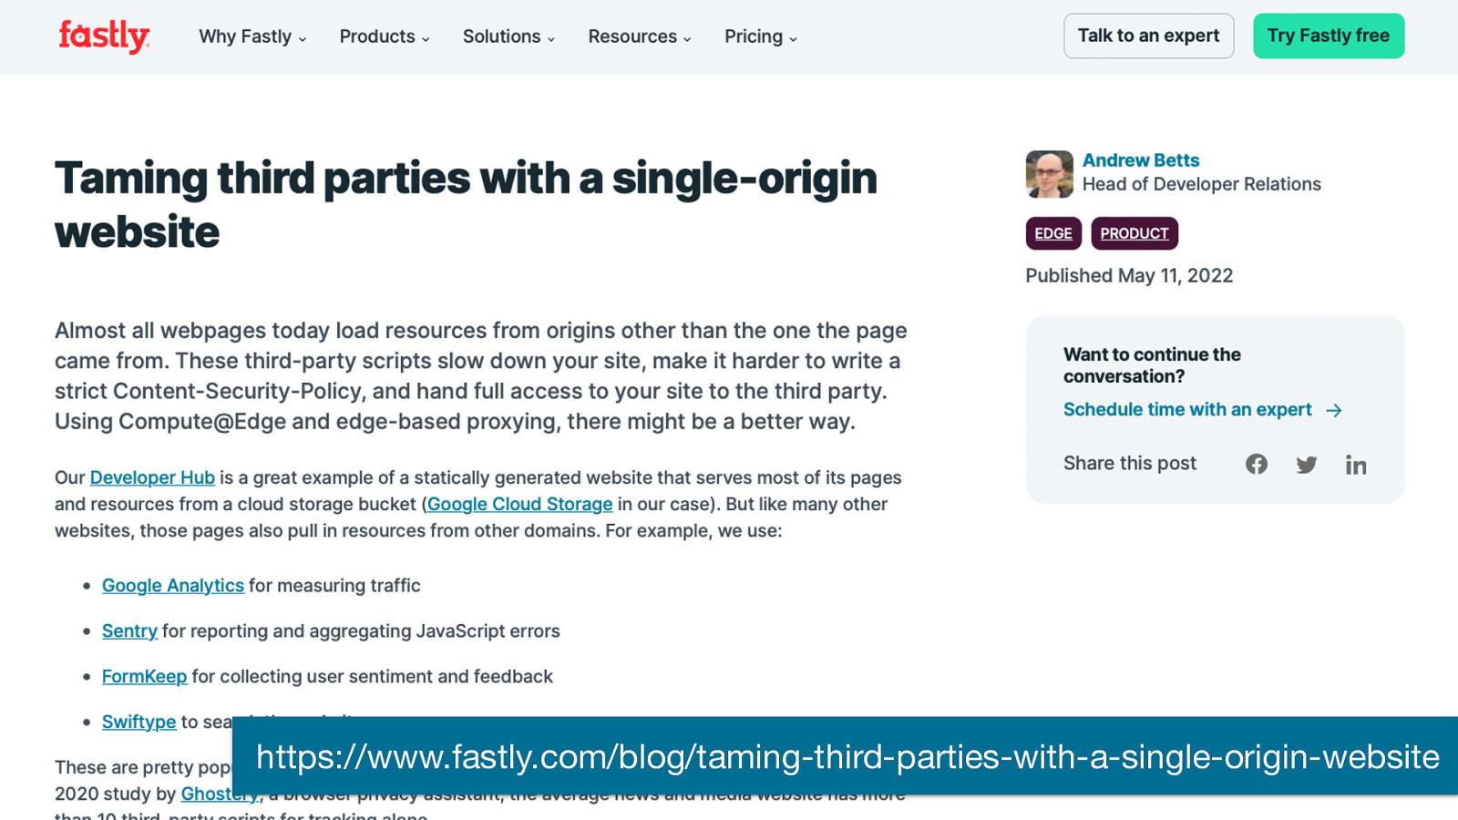Select the PRODUCT tag
This screenshot has width=1458, height=820.
coord(1135,233)
